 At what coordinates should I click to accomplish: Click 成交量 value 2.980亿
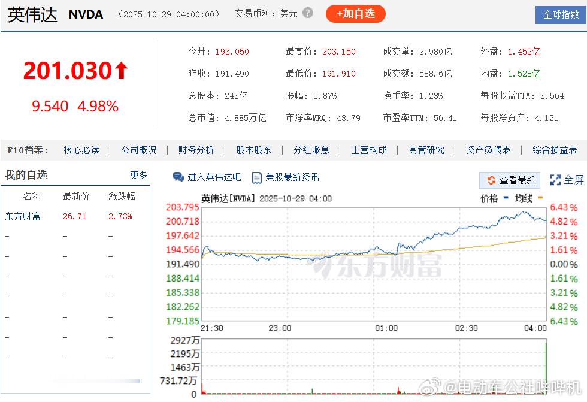coord(435,52)
